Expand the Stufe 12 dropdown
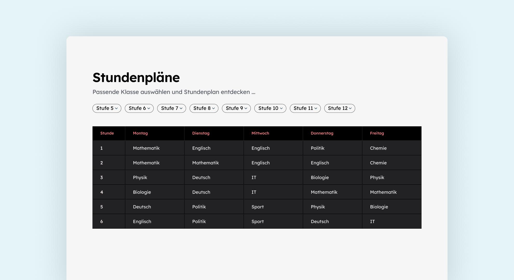This screenshot has height=280, width=514. (340, 108)
